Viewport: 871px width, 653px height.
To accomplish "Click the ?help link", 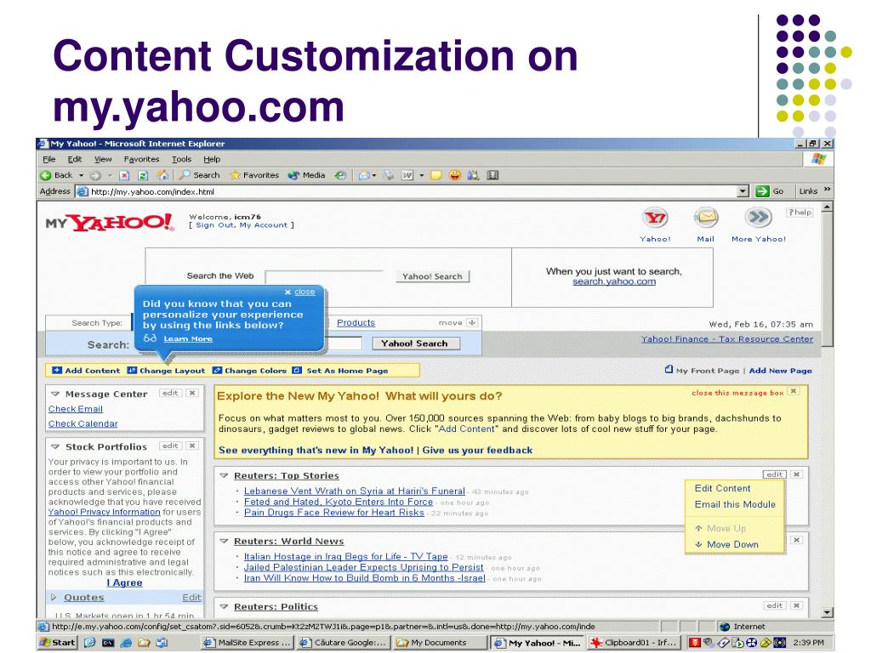I will 800,212.
